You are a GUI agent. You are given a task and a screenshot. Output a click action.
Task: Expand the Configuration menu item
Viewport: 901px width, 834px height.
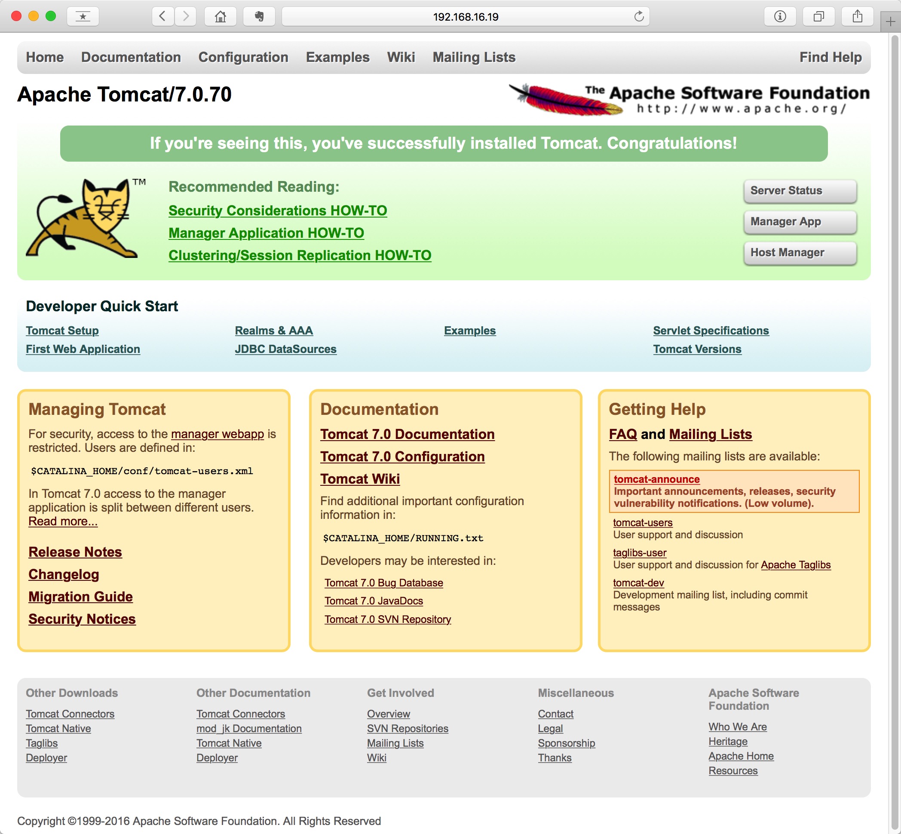pyautogui.click(x=242, y=56)
